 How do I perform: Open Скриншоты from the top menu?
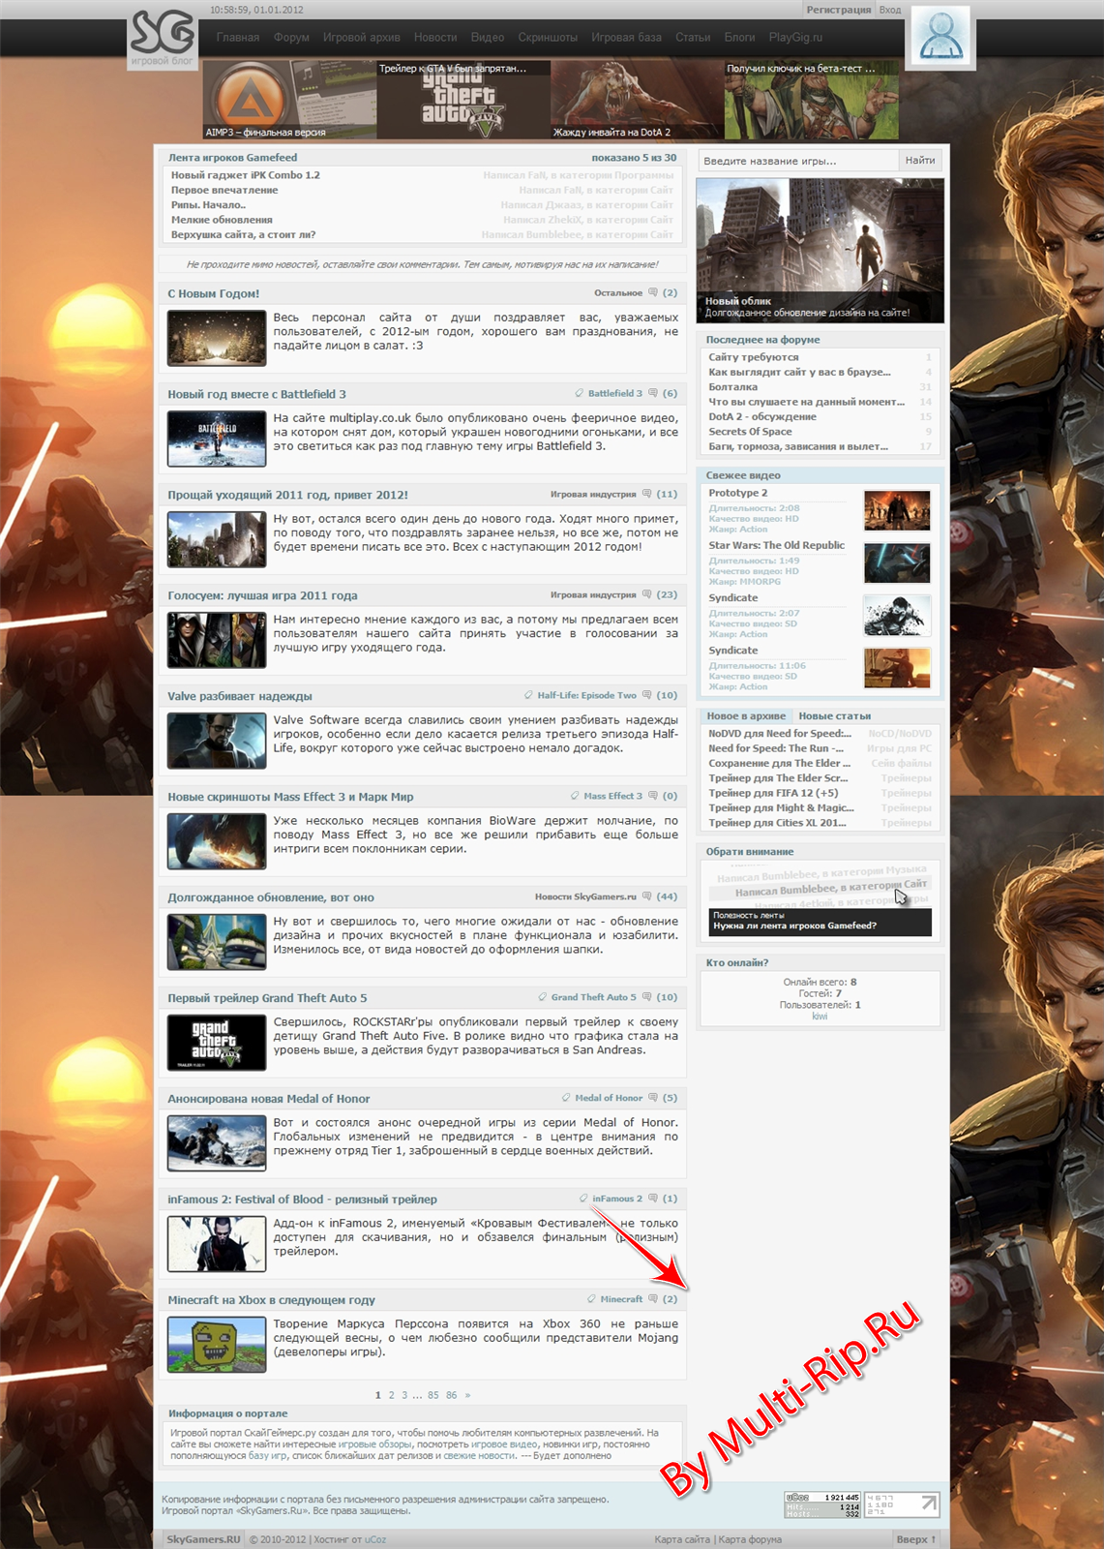coord(548,38)
